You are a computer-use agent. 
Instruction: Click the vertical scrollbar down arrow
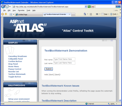point(120,100)
